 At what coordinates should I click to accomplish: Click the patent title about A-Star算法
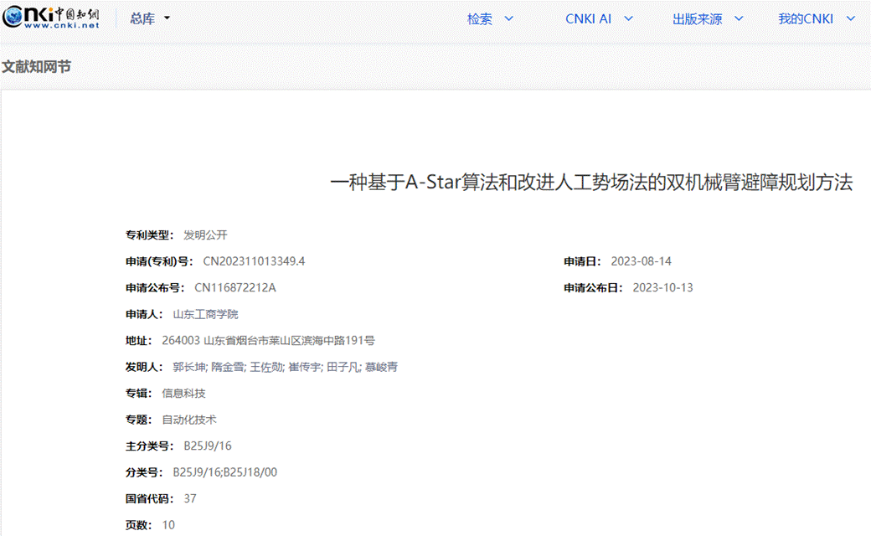[591, 183]
